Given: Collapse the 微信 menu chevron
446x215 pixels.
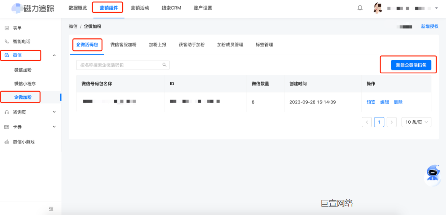Looking at the screenshot, I should (54, 55).
